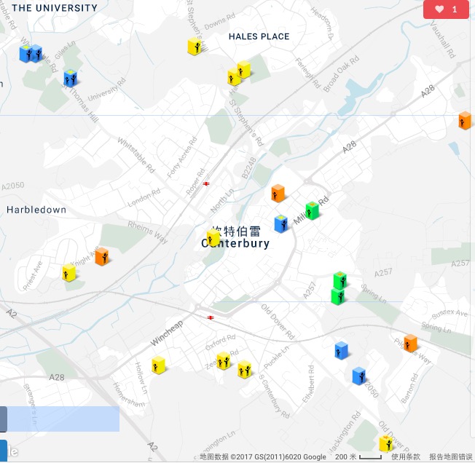Click the Harbledown map label
The image size is (475, 463).
coord(36,210)
